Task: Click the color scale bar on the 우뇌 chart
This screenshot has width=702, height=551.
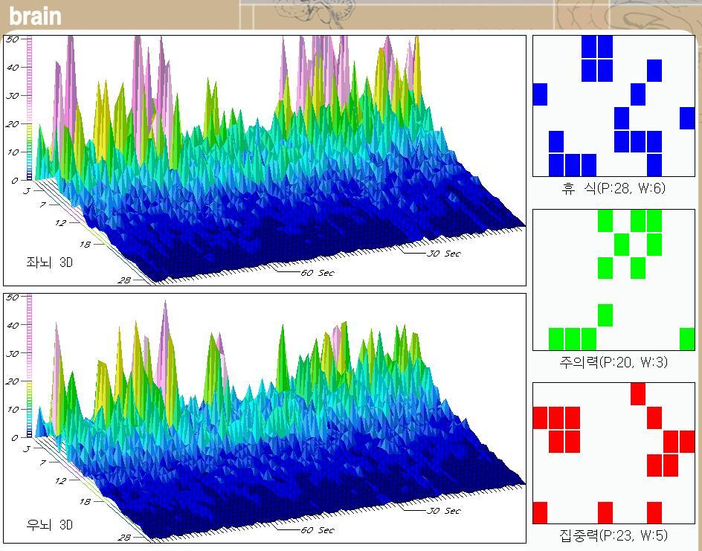Action: click(x=30, y=366)
